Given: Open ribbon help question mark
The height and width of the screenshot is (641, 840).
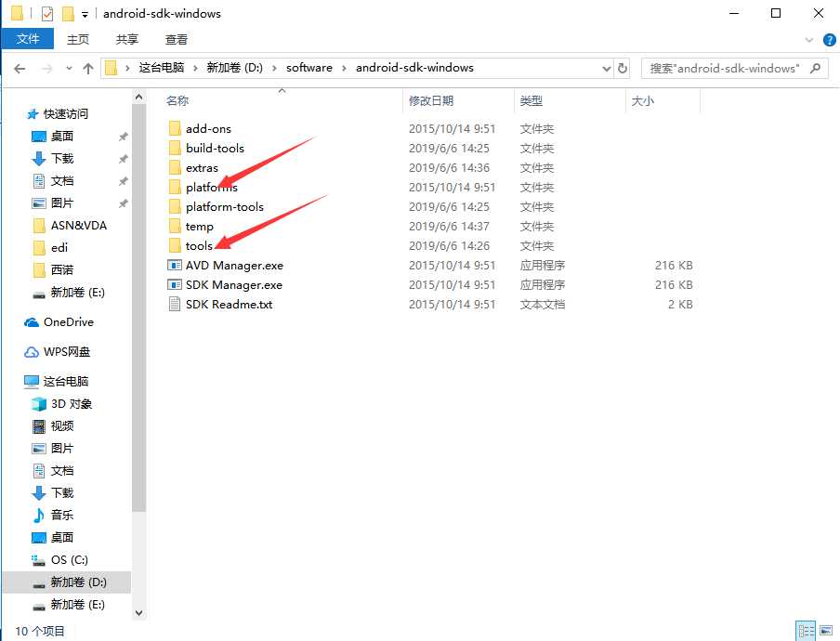Looking at the screenshot, I should 829,40.
